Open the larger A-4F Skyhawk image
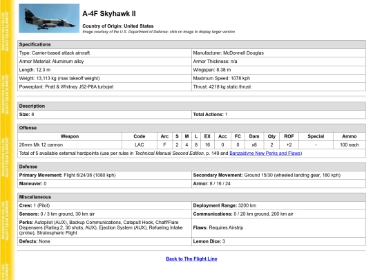This screenshot has height=280, width=373. (49, 19)
